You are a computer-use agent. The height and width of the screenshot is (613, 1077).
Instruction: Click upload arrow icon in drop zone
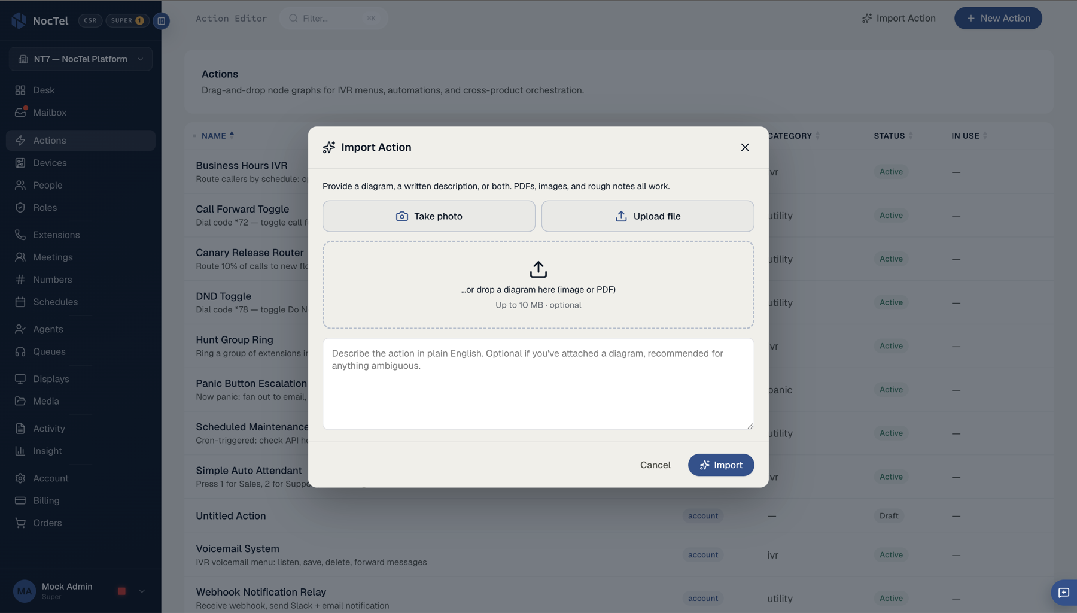(538, 269)
